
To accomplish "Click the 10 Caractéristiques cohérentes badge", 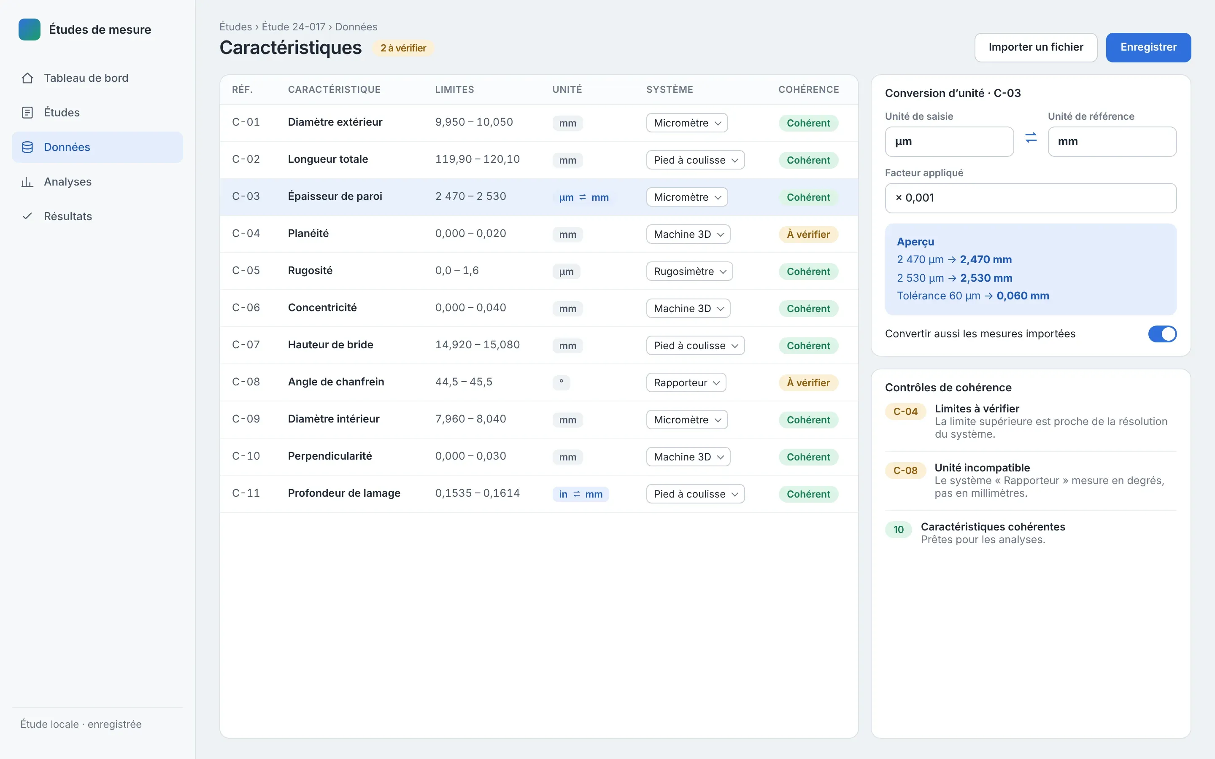I will [898, 530].
